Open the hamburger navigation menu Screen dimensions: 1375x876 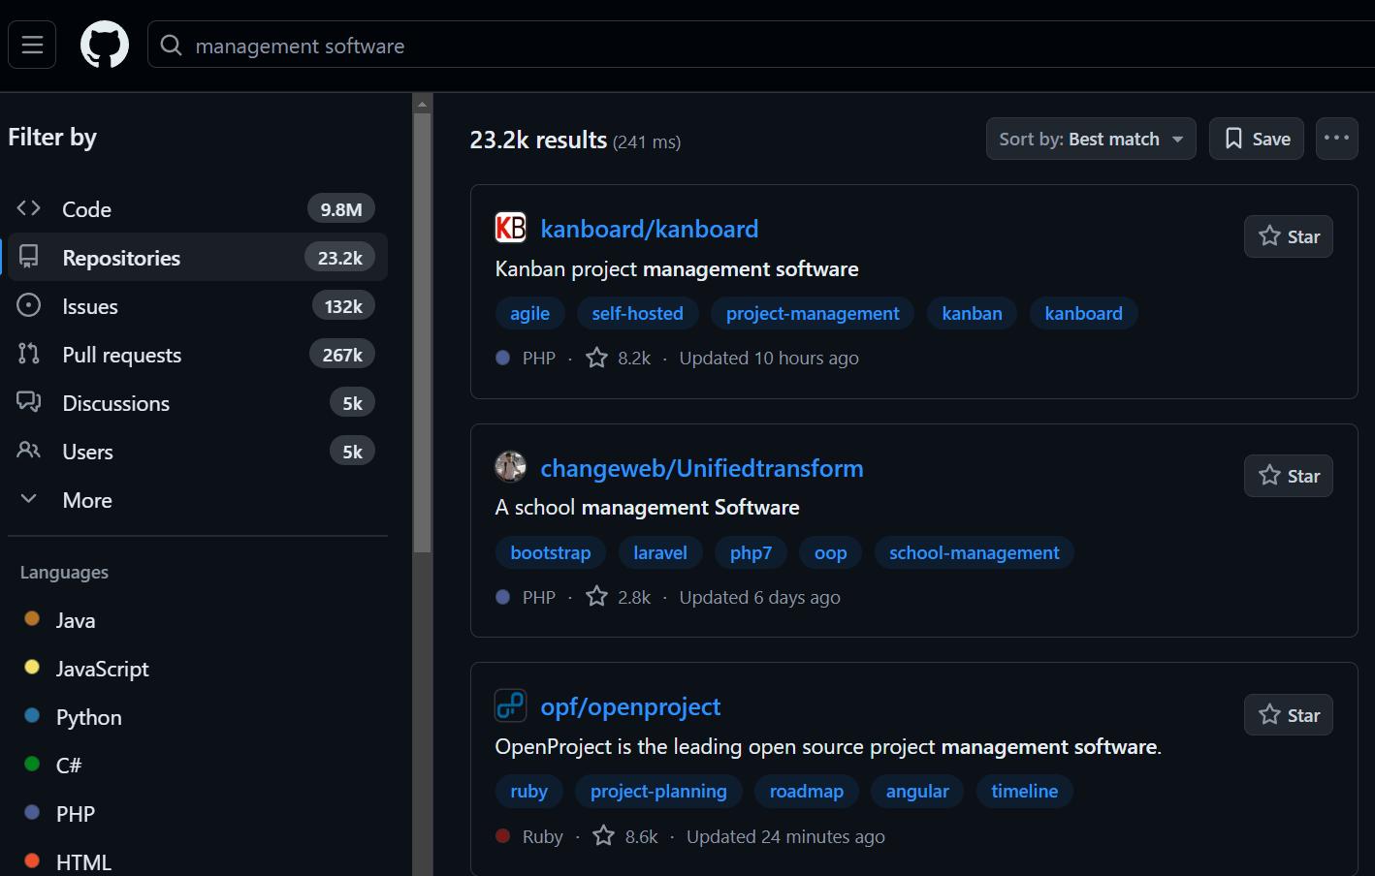pos(32,45)
